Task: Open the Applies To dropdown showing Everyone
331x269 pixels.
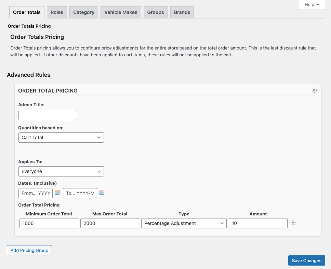Action: (61, 171)
